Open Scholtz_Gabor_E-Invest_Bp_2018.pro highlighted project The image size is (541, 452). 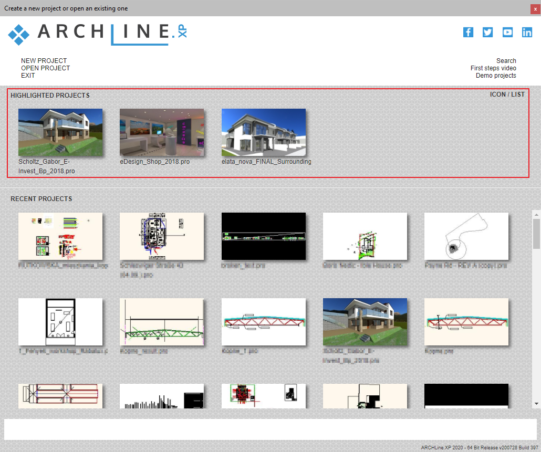[x=60, y=132]
